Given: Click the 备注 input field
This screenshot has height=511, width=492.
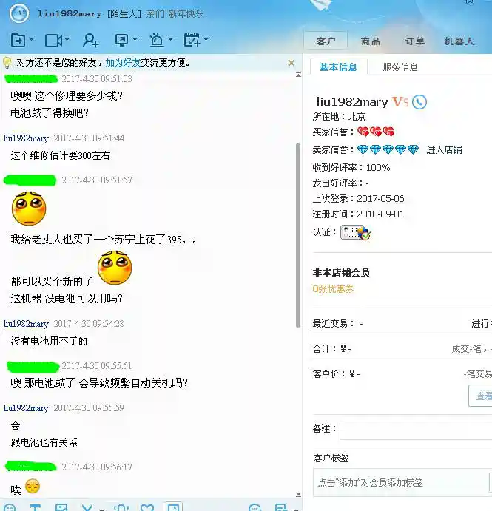Looking at the screenshot, I should tap(414, 430).
